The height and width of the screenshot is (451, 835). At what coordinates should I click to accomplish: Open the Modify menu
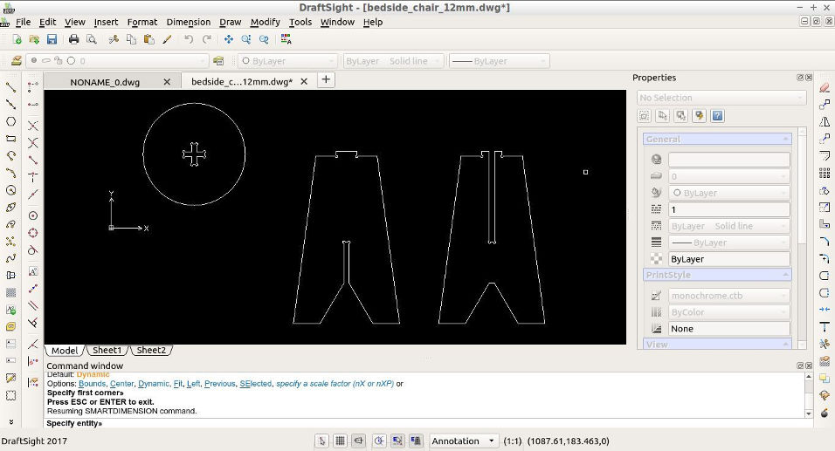pos(266,23)
